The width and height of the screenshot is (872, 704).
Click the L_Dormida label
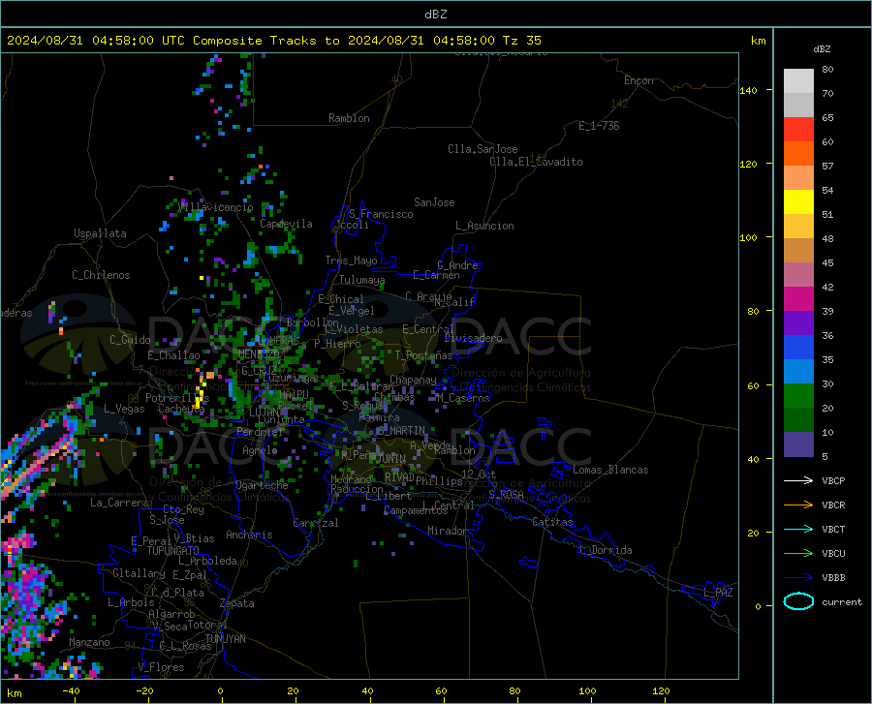click(606, 550)
